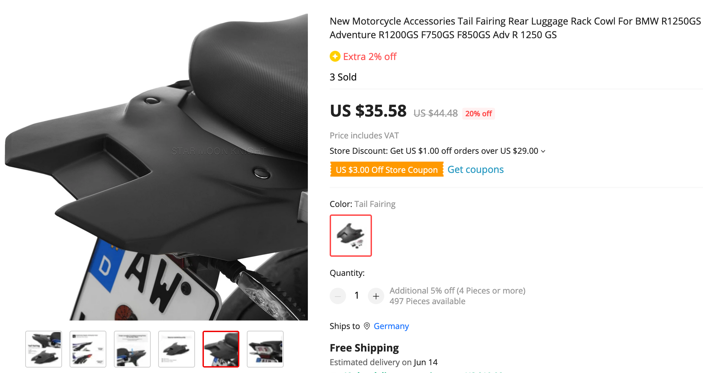The image size is (703, 373).
Task: Expand the Store Discount dropdown chevron
Action: coord(543,151)
